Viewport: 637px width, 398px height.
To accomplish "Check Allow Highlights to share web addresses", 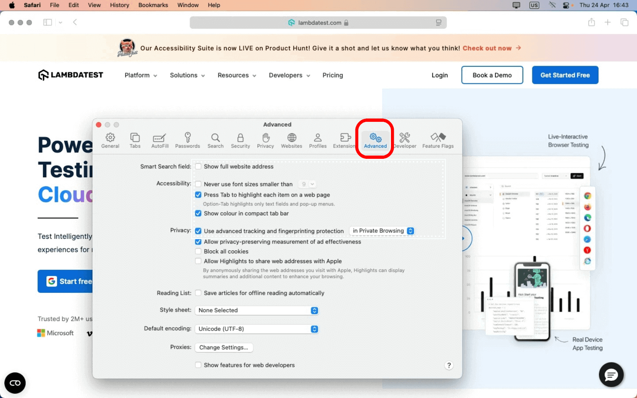I will 198,261.
